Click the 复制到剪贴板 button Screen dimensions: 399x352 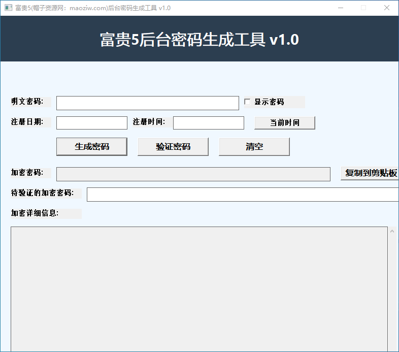click(371, 173)
